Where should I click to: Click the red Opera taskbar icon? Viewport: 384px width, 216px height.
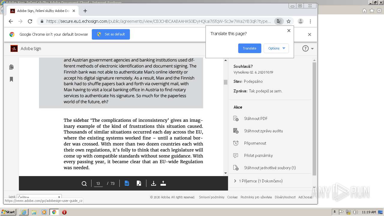(64, 212)
